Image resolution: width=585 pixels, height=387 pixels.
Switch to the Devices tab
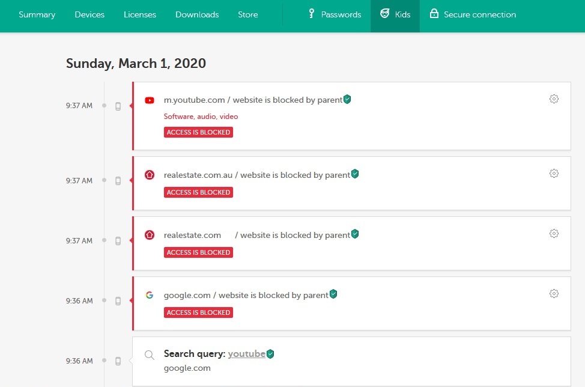pos(89,14)
